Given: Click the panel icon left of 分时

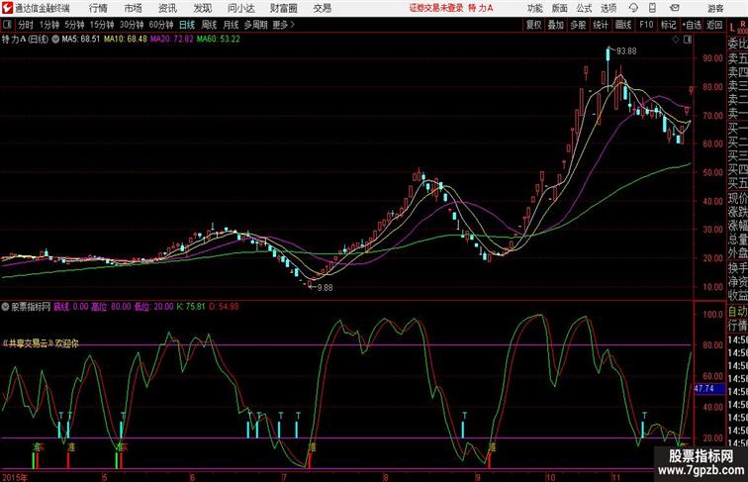Looking at the screenshot, I should pos(7,25).
